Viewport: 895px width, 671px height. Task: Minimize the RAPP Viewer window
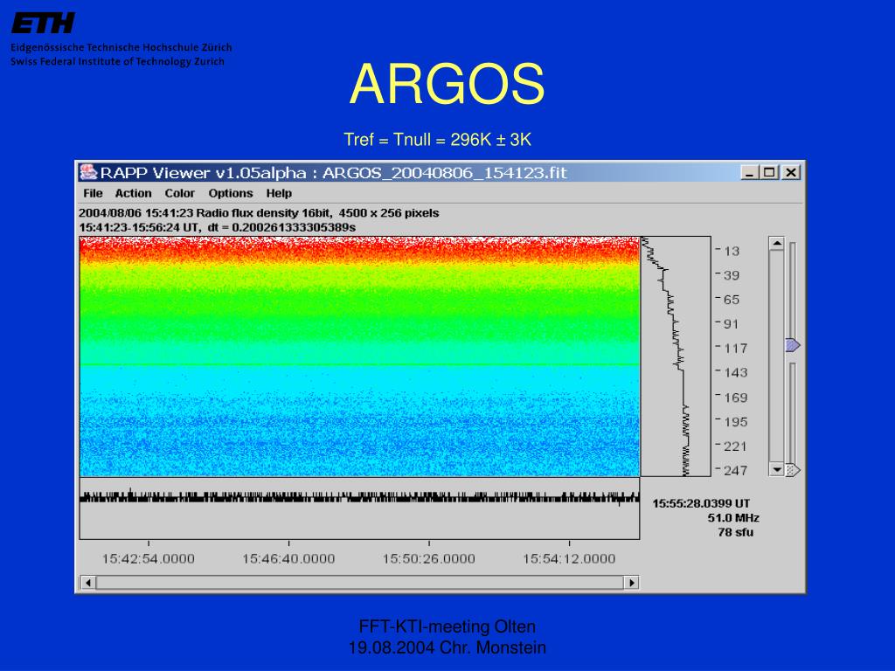(749, 172)
